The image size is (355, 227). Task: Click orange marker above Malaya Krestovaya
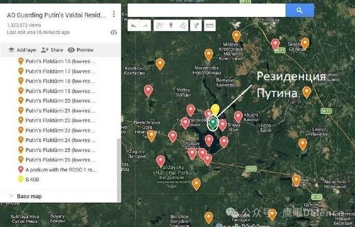pyautogui.click(x=236, y=36)
